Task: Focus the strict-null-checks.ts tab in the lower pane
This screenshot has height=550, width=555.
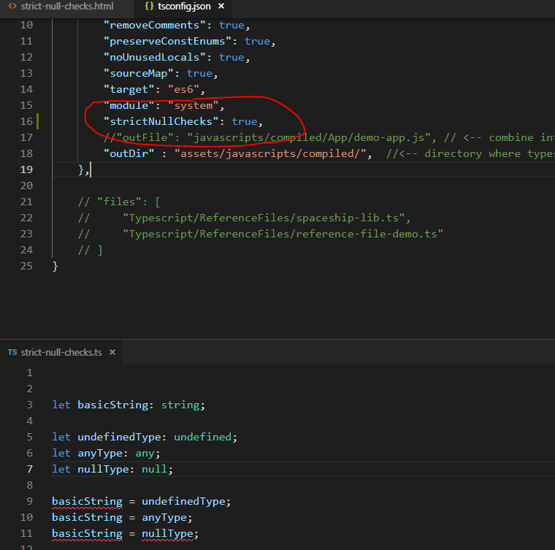Action: pos(61,352)
